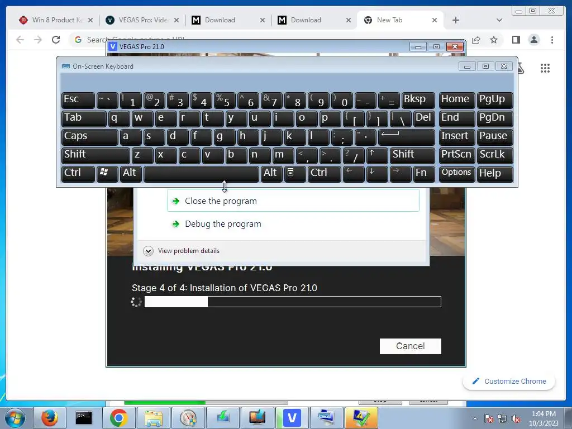This screenshot has height=429, width=572.
Task: Click the clock showing 1:04 PM
Action: pos(544,418)
